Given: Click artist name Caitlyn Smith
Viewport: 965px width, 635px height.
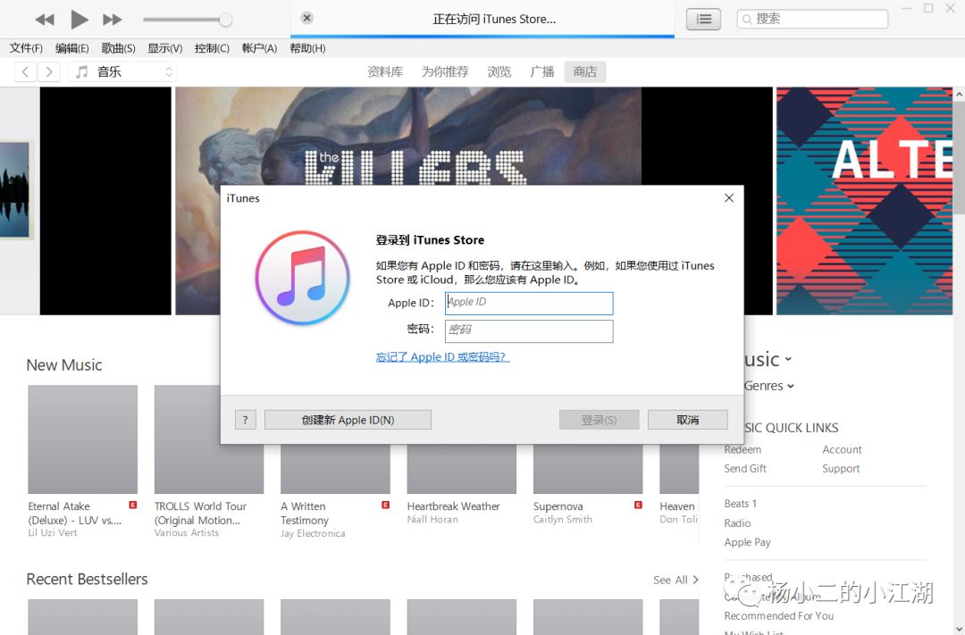Looking at the screenshot, I should pos(563,519).
